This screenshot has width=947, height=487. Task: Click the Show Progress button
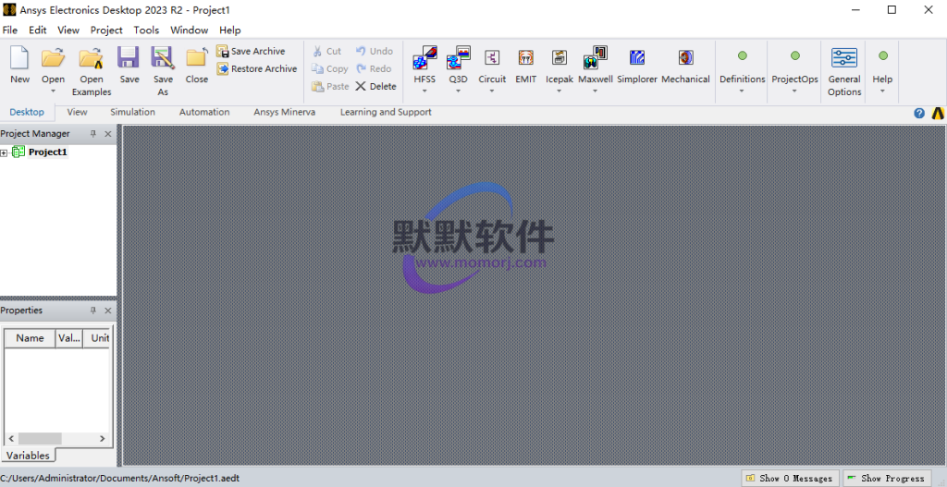point(886,478)
